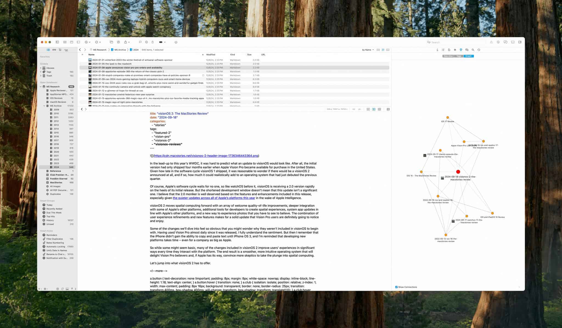Viewport: 562px width, 328px height.
Task: Click the flag icon in the toolbar
Action: [140, 42]
